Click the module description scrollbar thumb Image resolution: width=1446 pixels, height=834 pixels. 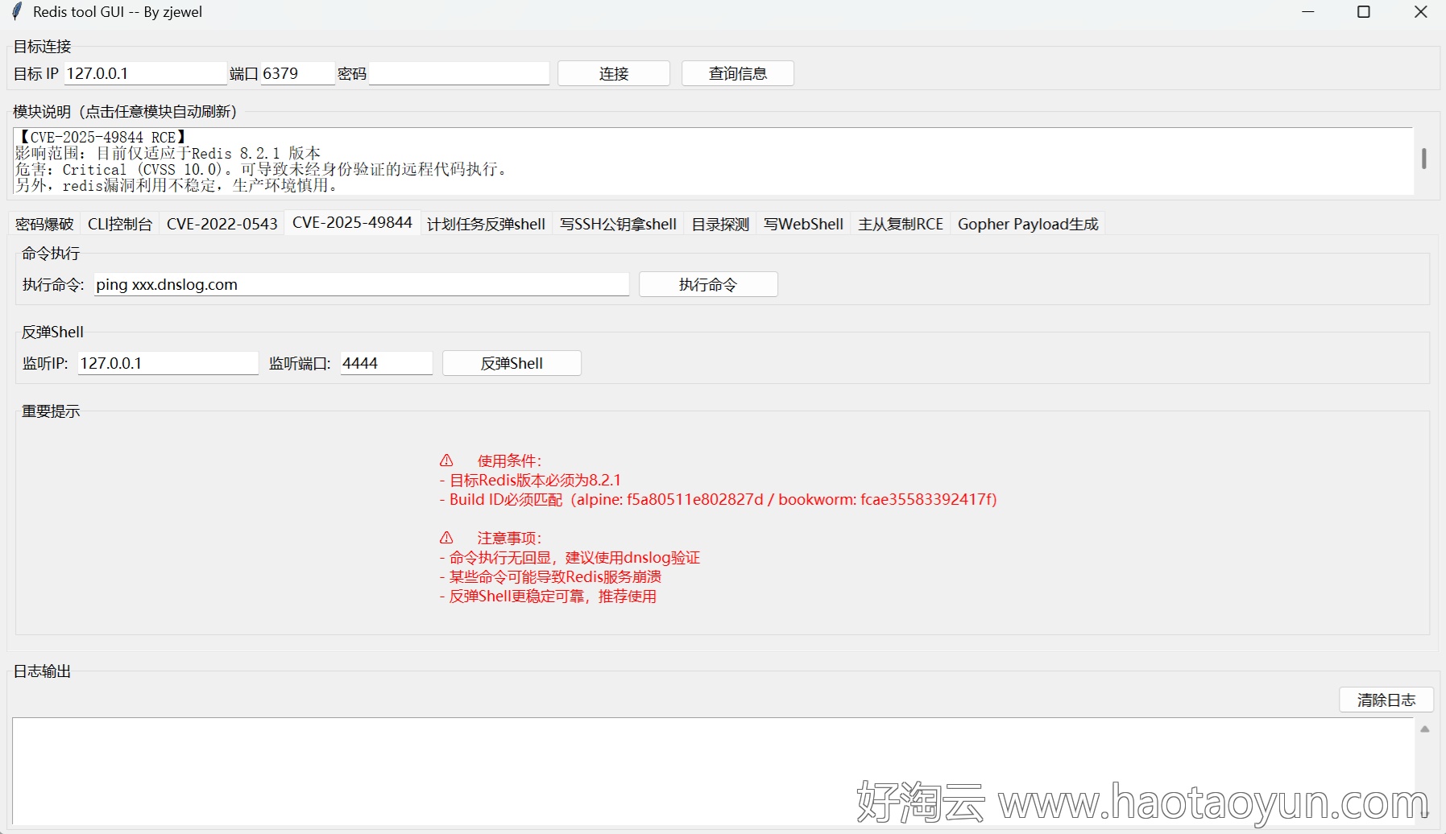click(1424, 159)
